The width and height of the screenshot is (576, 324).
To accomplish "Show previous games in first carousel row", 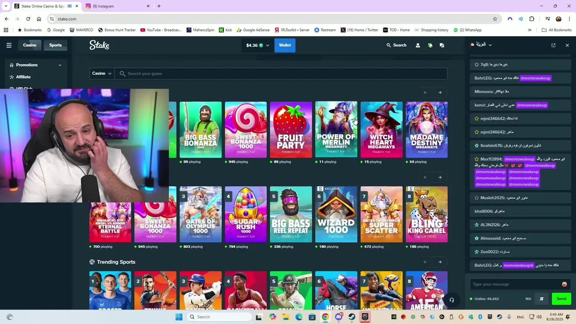I will click(x=425, y=93).
